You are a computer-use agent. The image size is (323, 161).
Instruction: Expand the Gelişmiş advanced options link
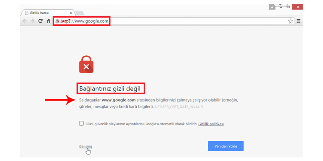pyautogui.click(x=86, y=147)
